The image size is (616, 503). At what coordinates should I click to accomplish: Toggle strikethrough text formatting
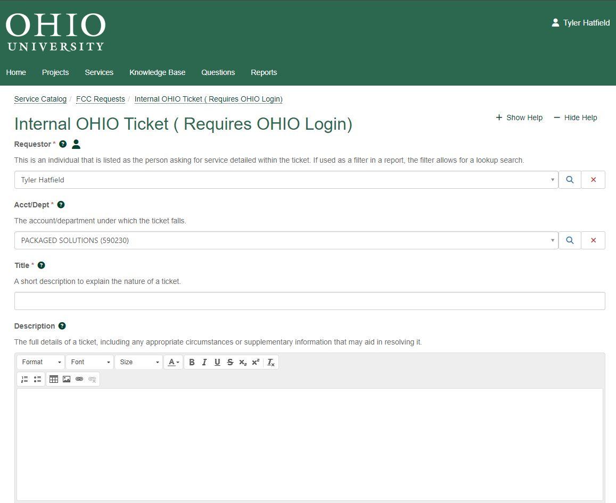click(x=230, y=362)
